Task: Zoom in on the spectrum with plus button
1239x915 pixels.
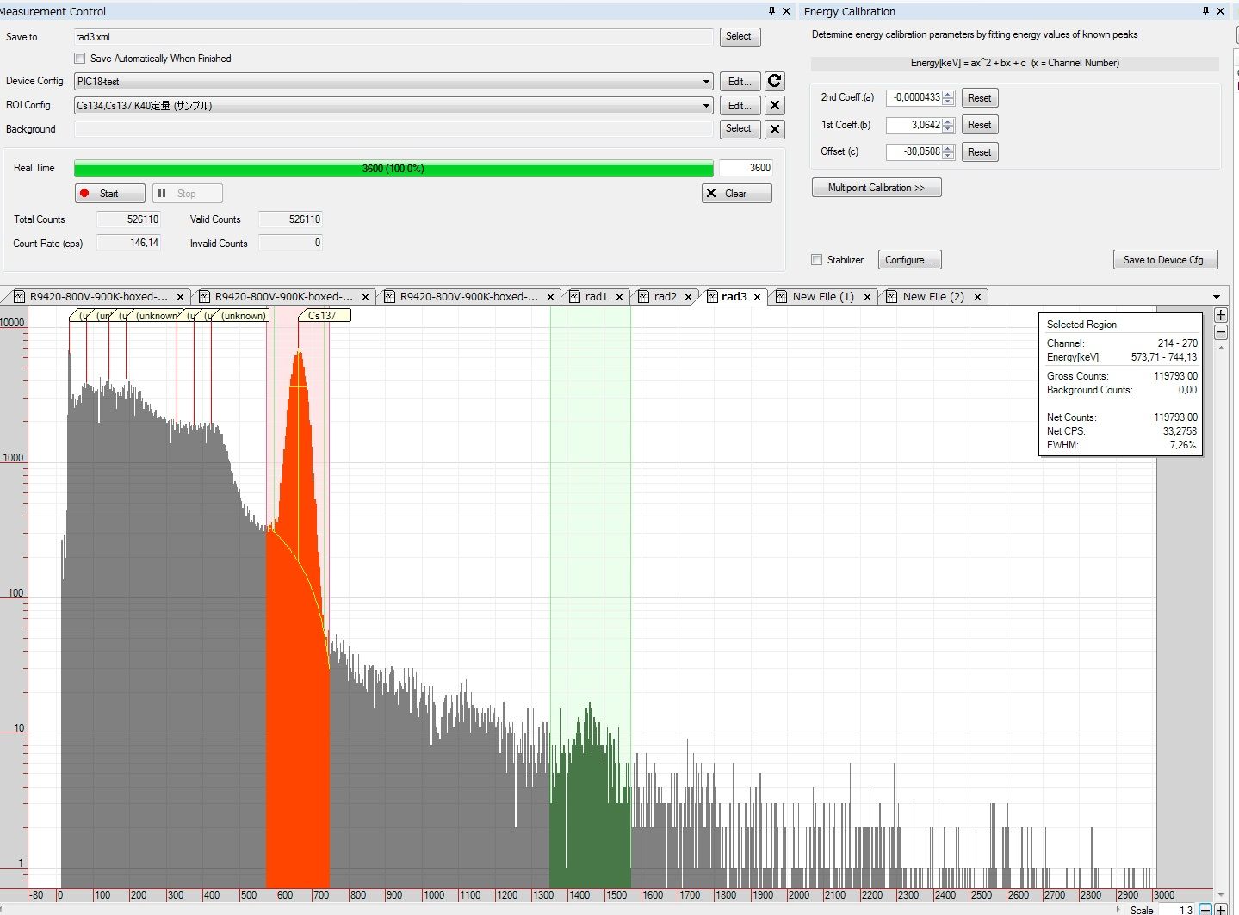Action: click(x=1220, y=314)
